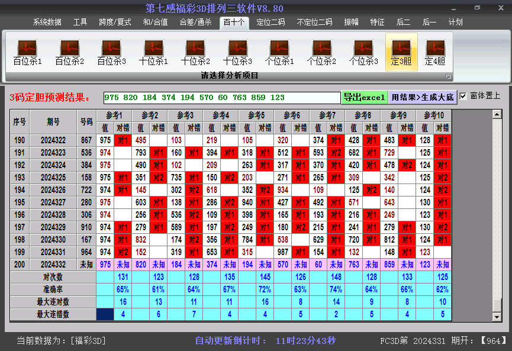This screenshot has height=351, width=512.
Task: Select the 百位杀2 analysis icon
Action: click(70, 52)
